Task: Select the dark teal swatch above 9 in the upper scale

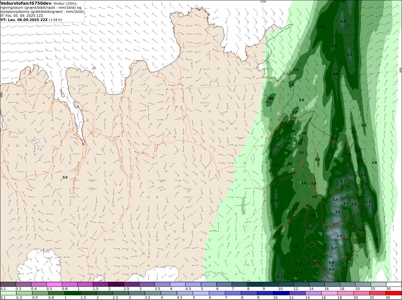Action: pos(270,284)
